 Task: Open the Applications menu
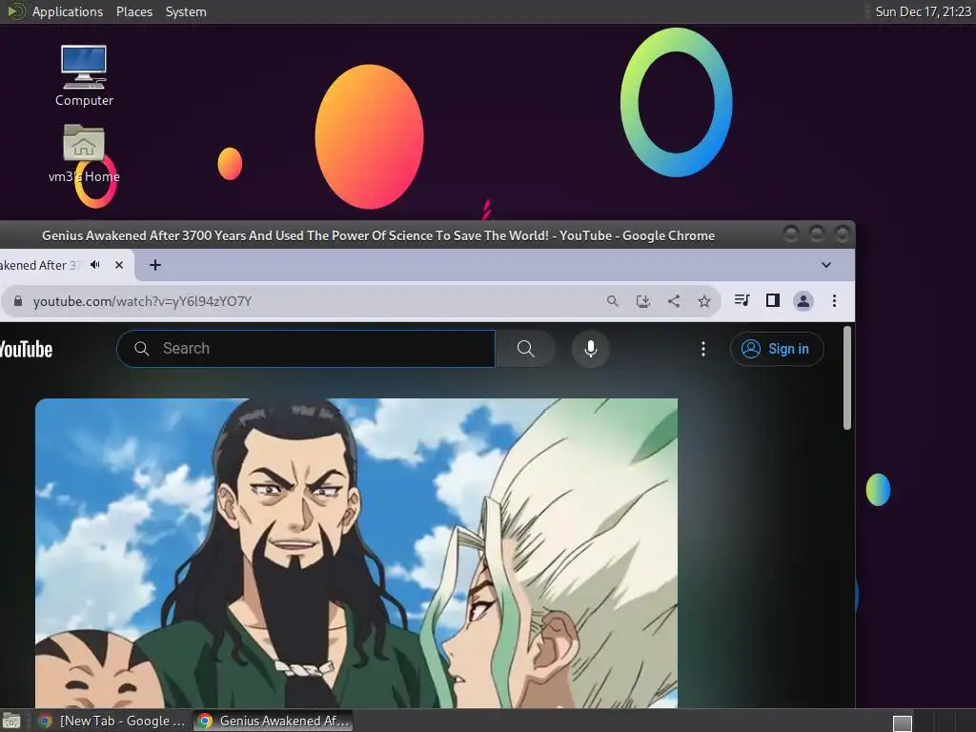tap(68, 11)
